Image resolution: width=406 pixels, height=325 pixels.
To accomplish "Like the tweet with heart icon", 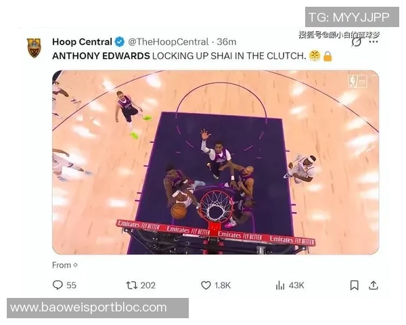I will (x=206, y=285).
